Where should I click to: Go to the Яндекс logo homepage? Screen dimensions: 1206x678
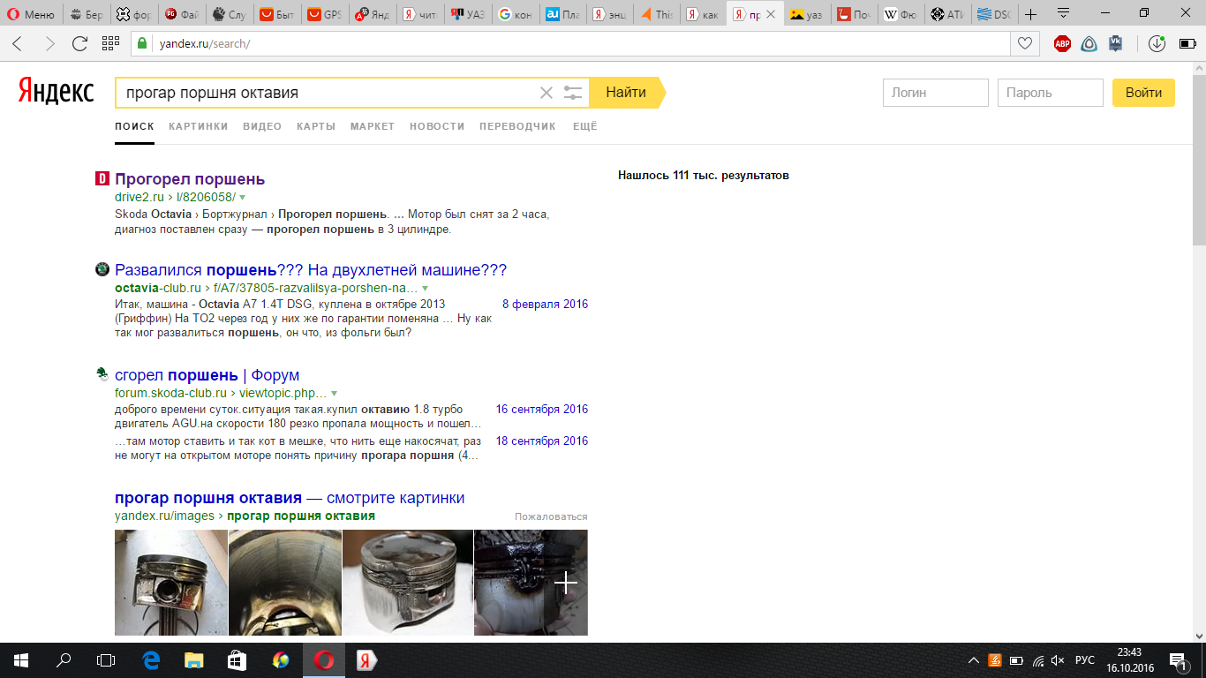click(x=56, y=91)
